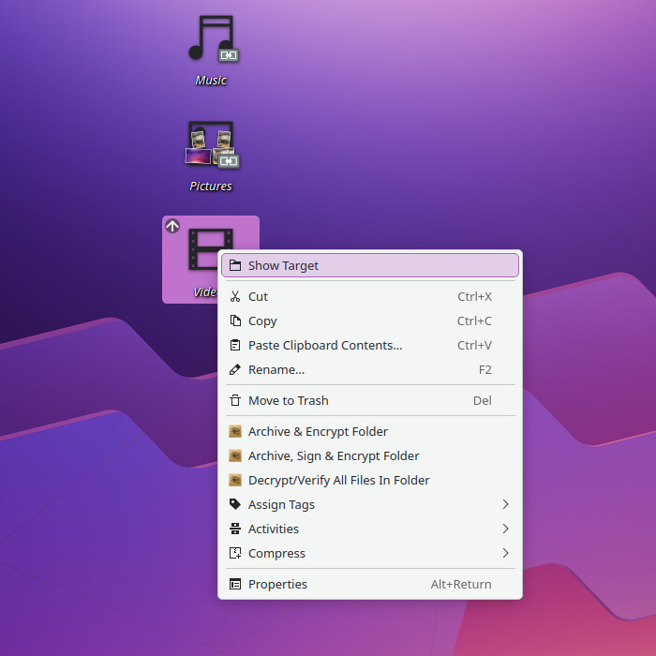Click Kleopatra icon beside Decrypt/Verify All Files

235,480
